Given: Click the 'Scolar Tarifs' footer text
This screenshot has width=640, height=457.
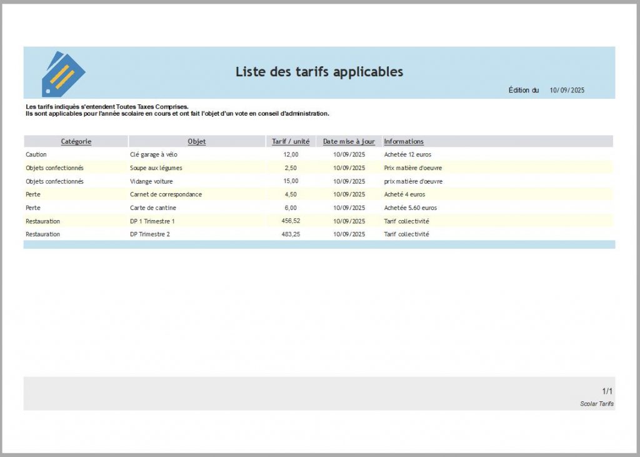Looking at the screenshot, I should coord(596,404).
